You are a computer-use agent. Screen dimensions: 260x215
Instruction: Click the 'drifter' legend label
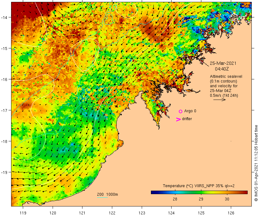coord(187,119)
